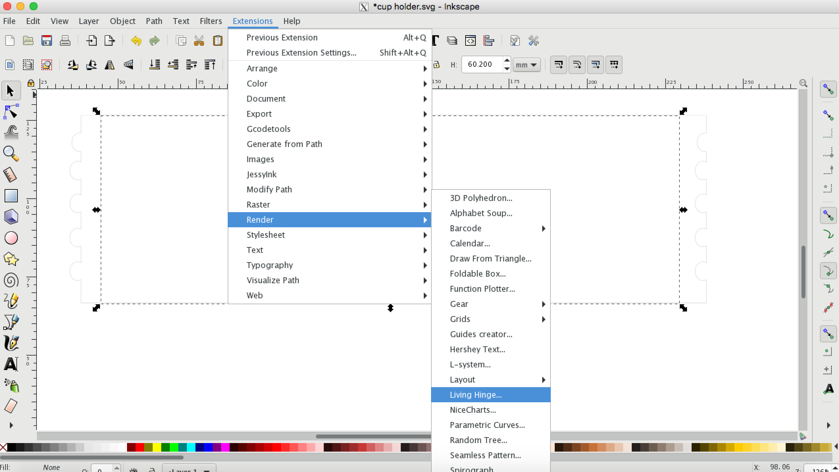The height and width of the screenshot is (472, 839).
Task: Click Foldable Box menu entry
Action: [478, 273]
